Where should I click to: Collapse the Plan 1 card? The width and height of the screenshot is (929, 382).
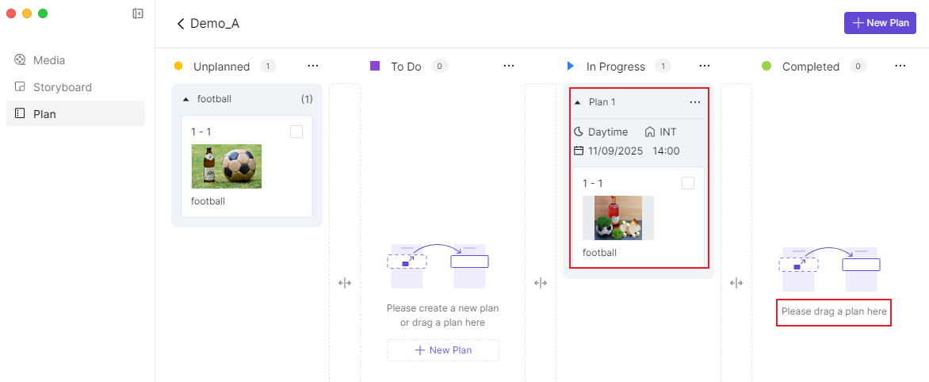pos(577,102)
